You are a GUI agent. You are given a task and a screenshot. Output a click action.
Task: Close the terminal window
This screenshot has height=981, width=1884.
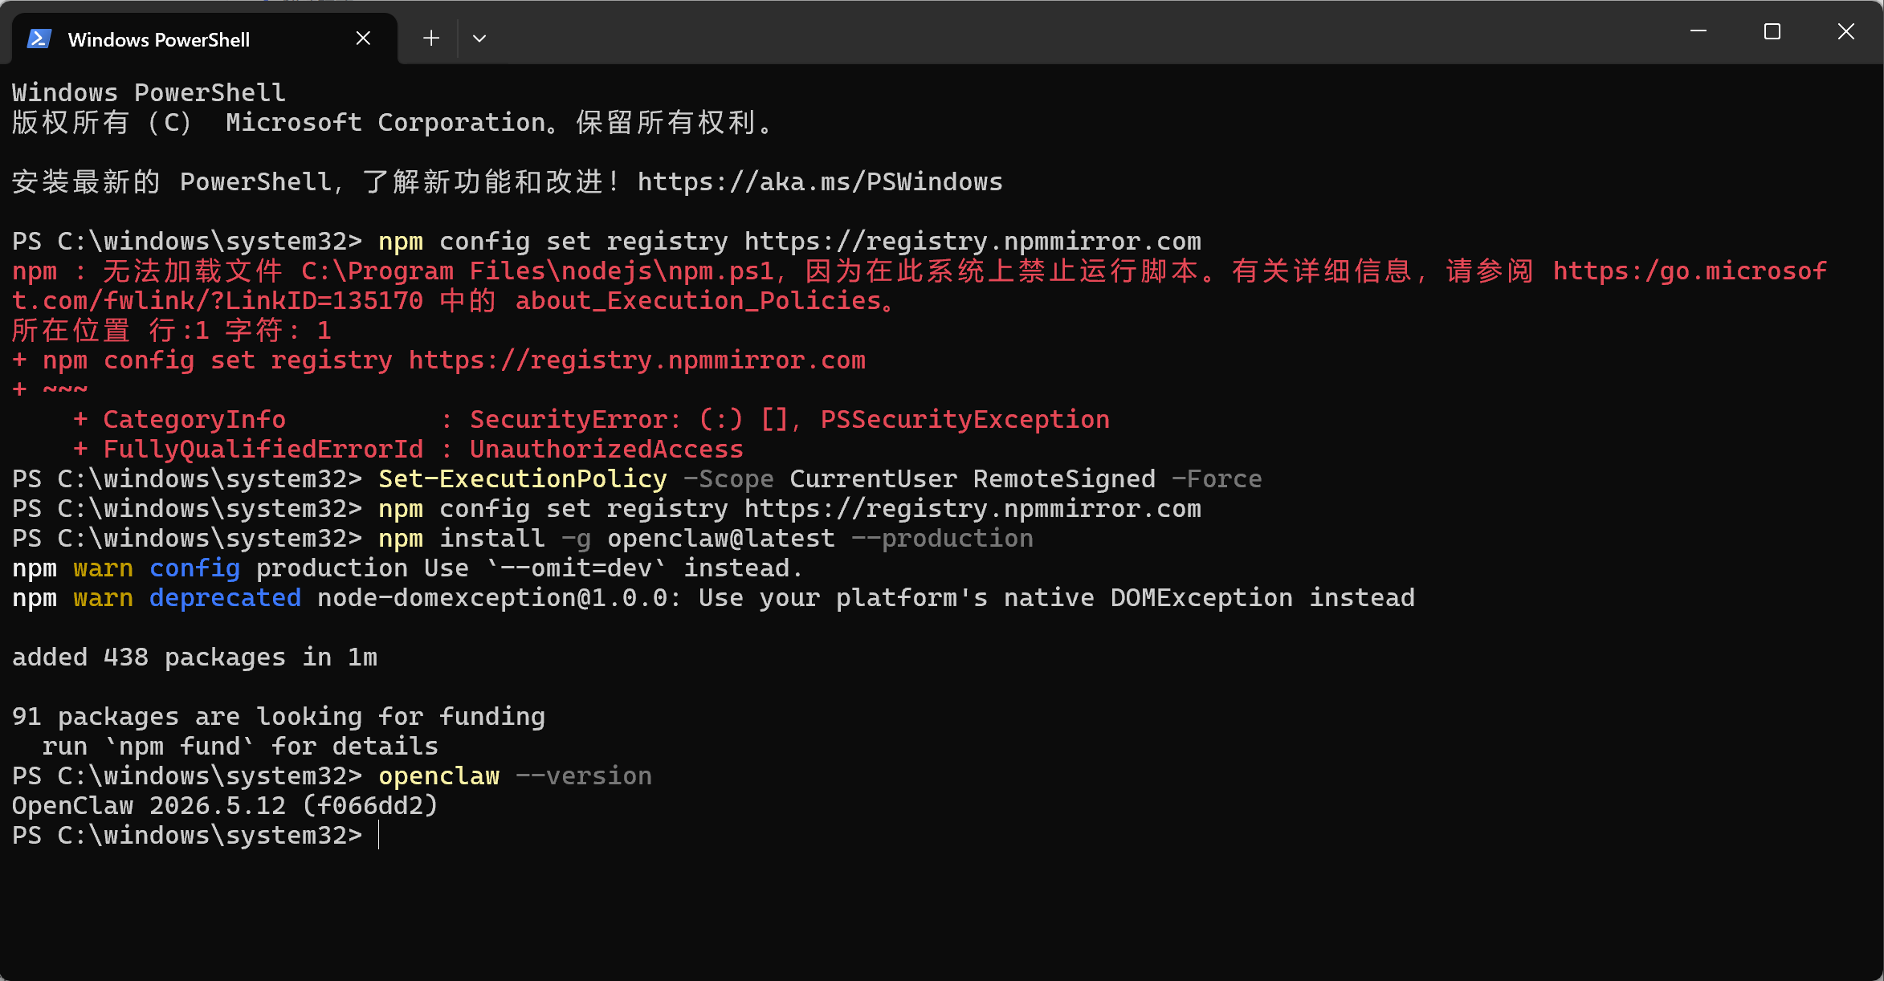point(1846,31)
